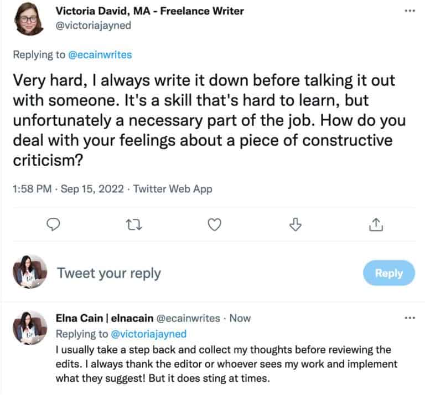425x399 pixels.
Task: Click the downvote arrow icon
Action: click(295, 224)
